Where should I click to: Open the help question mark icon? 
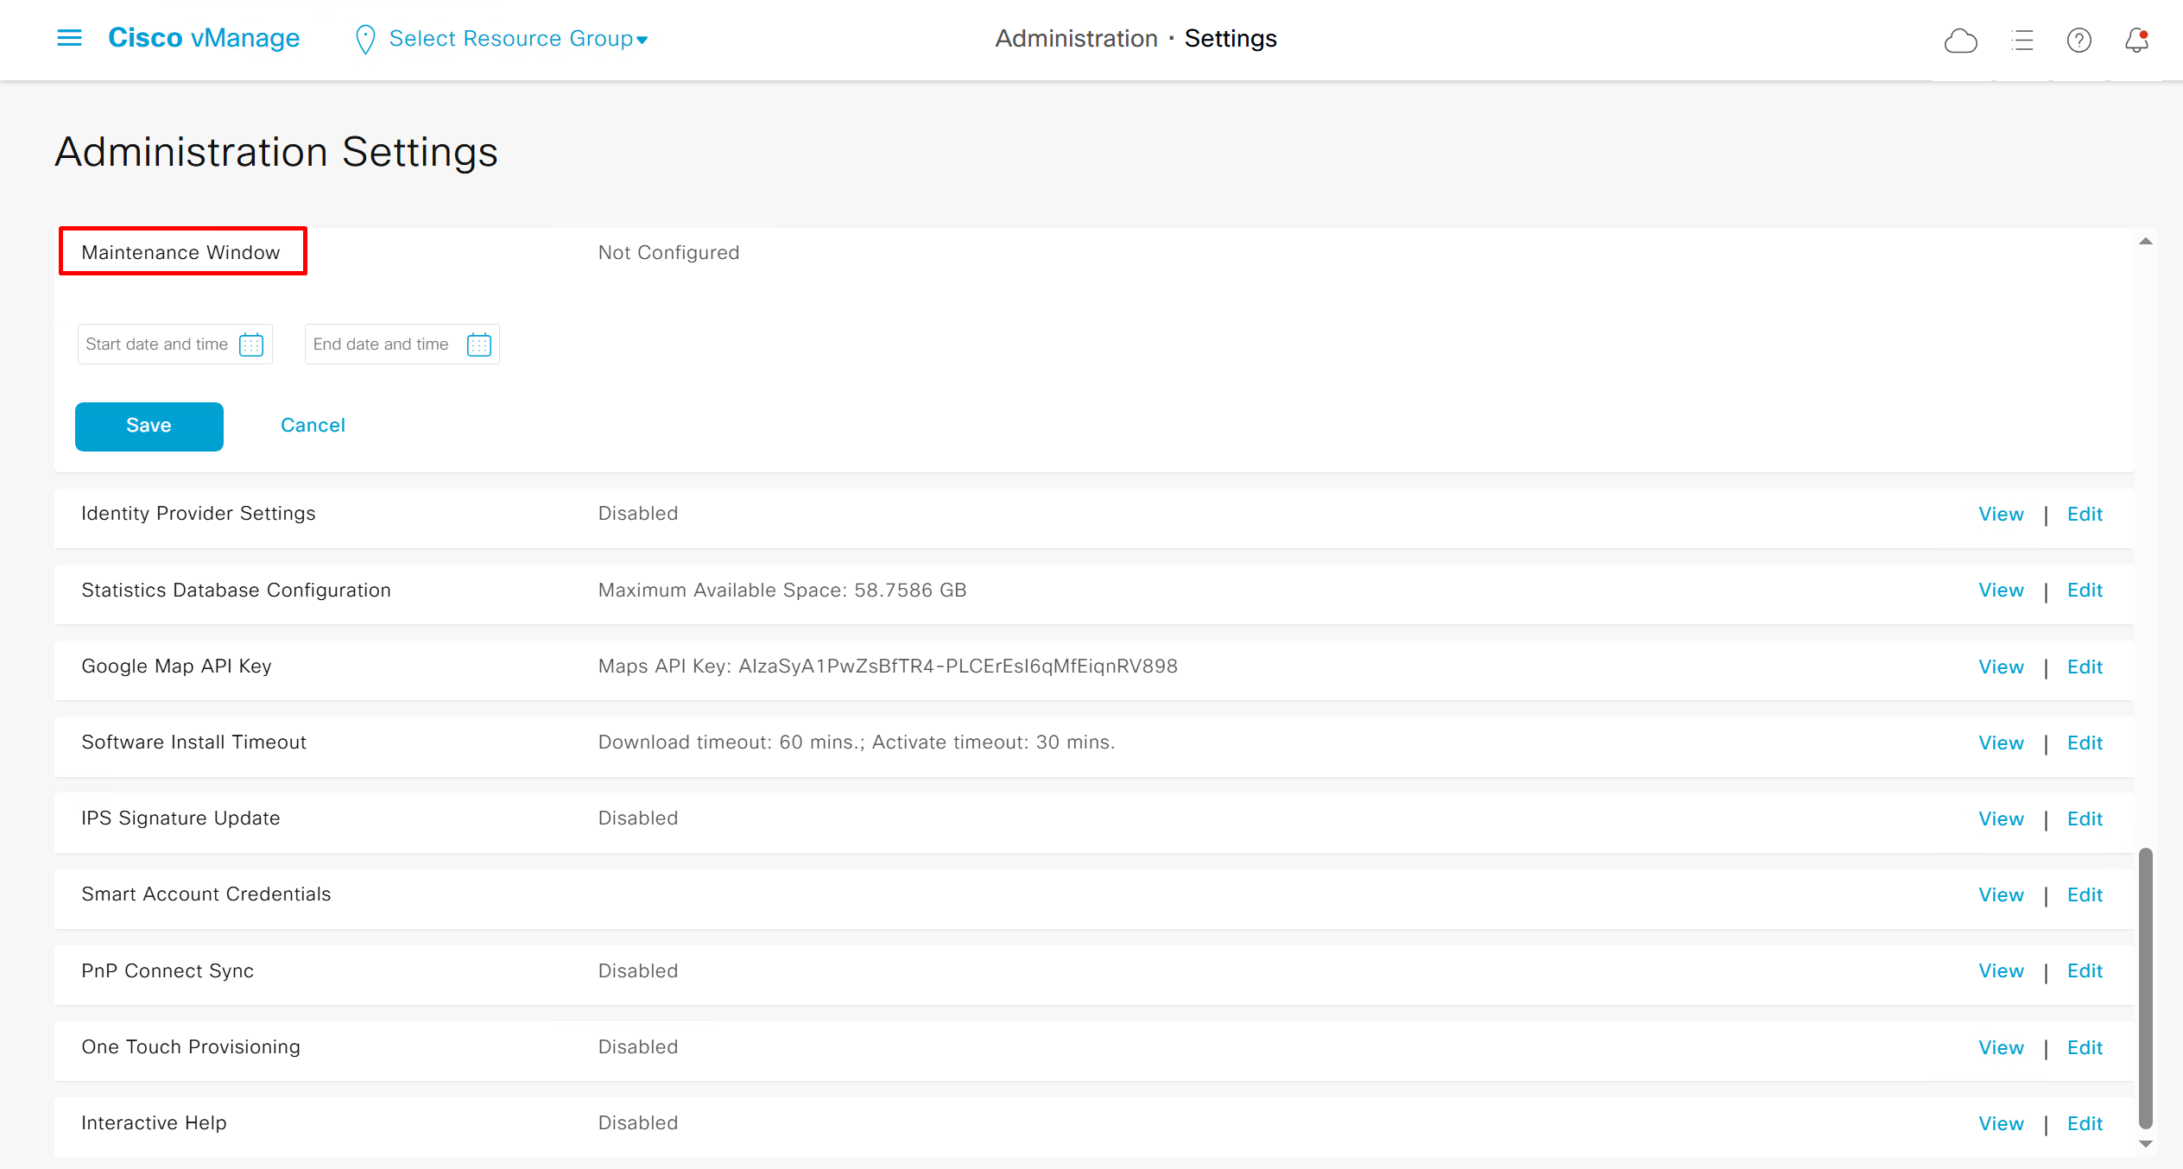point(2079,41)
